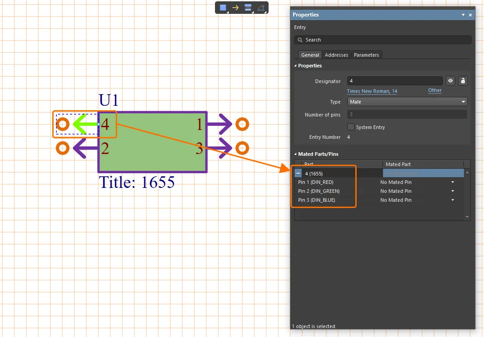
Task: Click the Times New Roman, 14 font link
Action: tap(372, 91)
